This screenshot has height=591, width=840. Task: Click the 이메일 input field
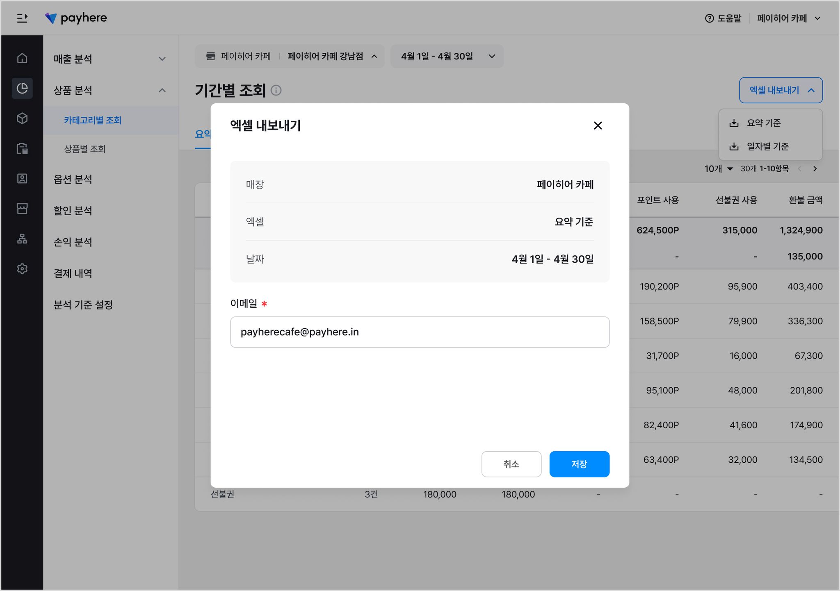[x=420, y=332]
